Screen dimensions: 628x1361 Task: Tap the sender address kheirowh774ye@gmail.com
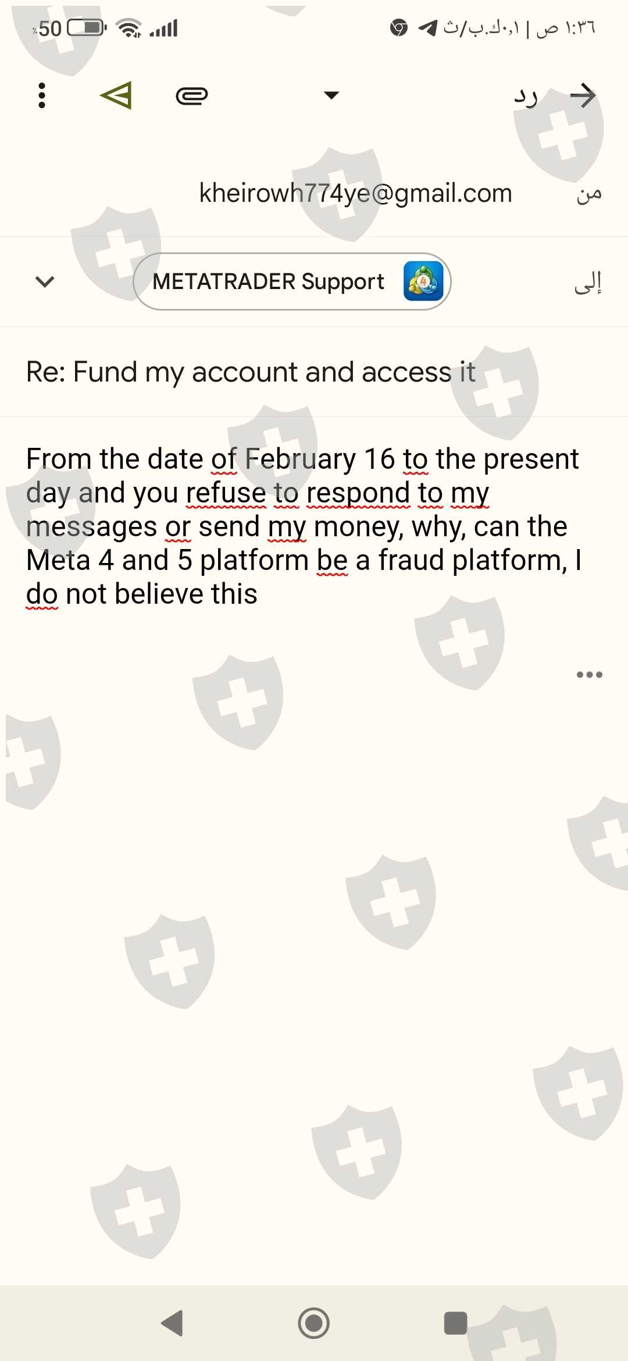click(355, 193)
